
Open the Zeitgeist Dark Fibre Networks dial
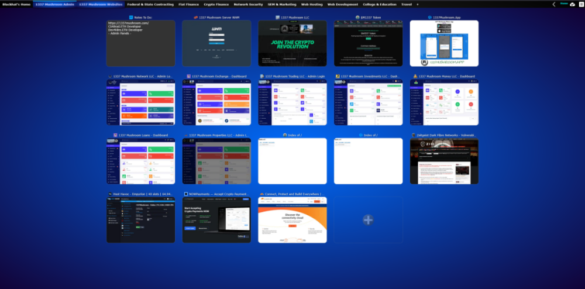(444, 161)
